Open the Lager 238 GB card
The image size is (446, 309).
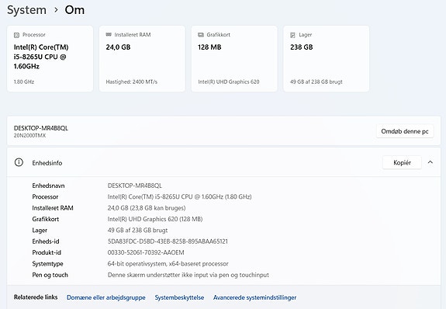[x=327, y=59]
